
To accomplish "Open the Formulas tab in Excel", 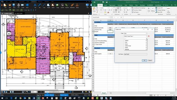I will [120, 5].
